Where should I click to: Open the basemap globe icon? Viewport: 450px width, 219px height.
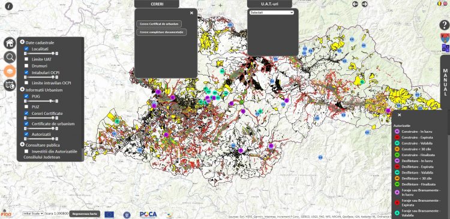(x=10, y=85)
